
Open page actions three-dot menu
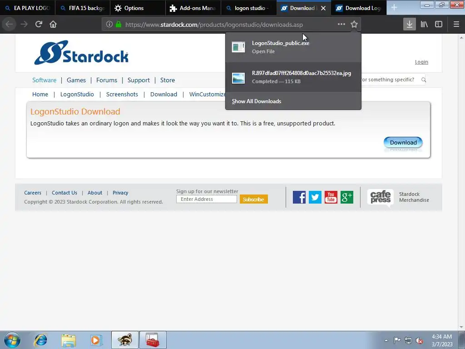click(x=341, y=25)
